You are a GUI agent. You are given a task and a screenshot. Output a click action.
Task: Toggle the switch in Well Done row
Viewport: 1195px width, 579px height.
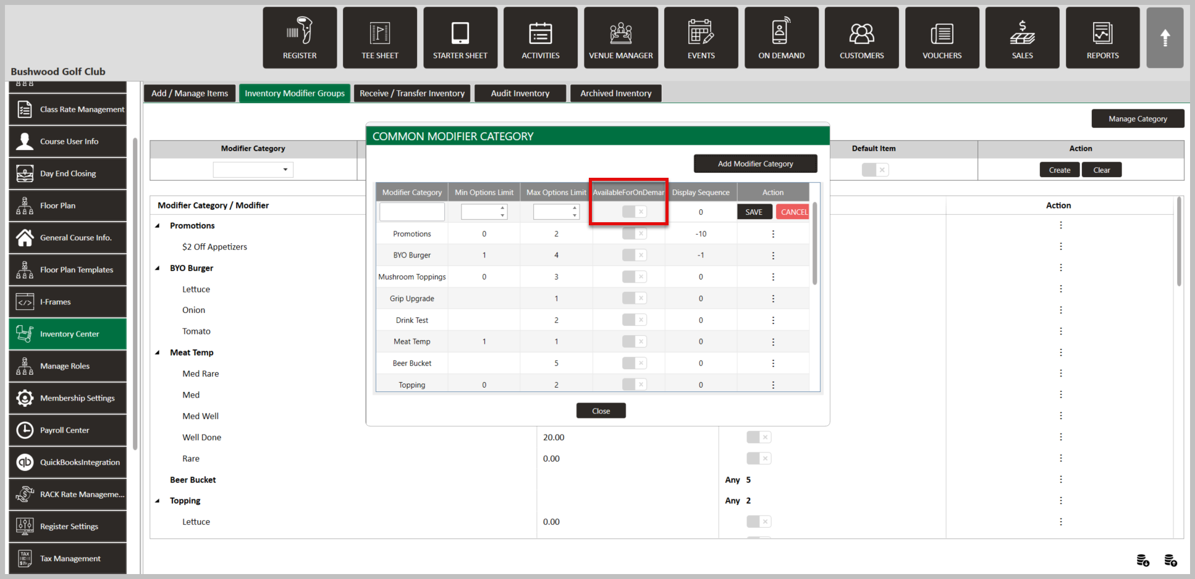[759, 437]
